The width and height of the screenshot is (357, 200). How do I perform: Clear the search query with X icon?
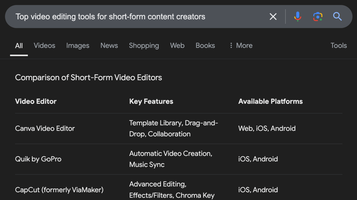273,17
